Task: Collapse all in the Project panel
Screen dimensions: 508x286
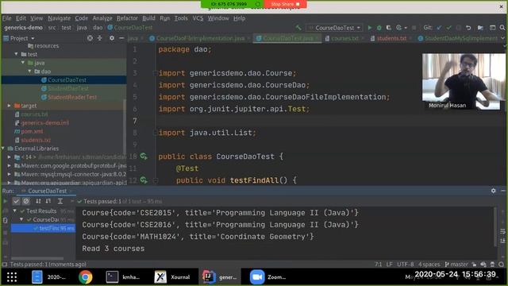Action: click(x=100, y=38)
